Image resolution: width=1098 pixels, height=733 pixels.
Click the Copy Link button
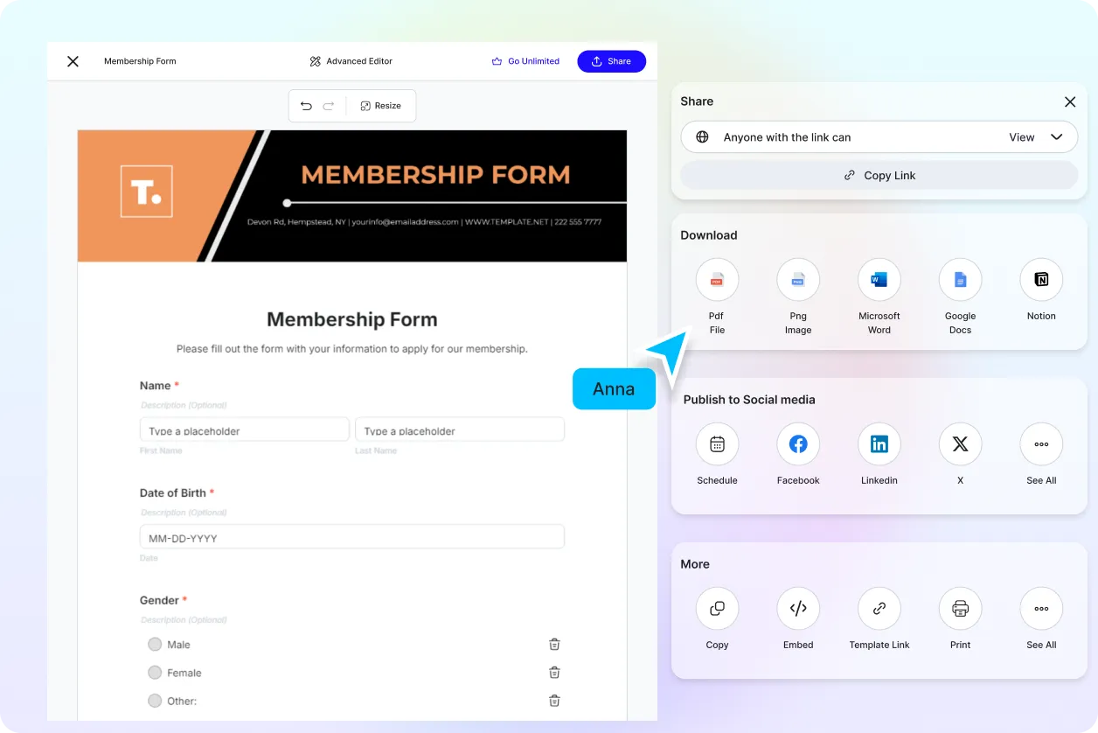pyautogui.click(x=879, y=175)
